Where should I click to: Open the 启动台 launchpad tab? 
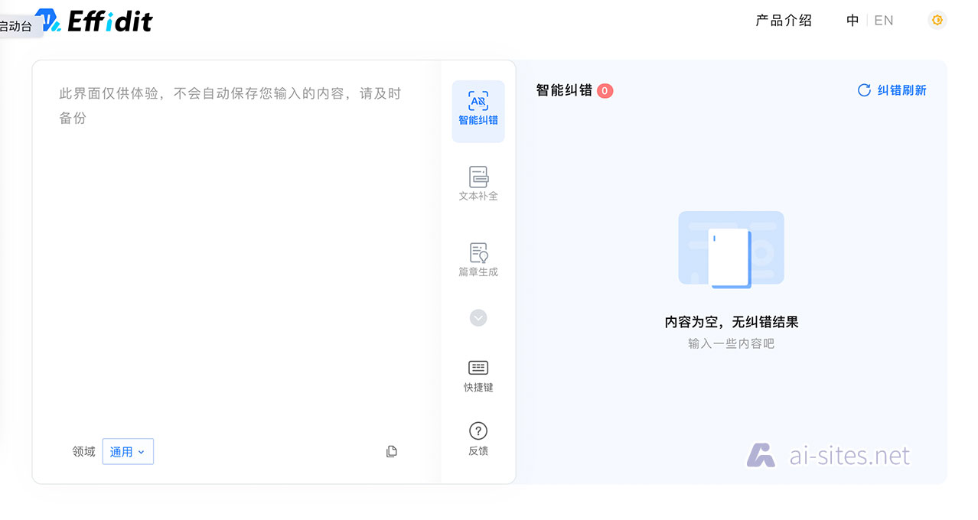17,26
